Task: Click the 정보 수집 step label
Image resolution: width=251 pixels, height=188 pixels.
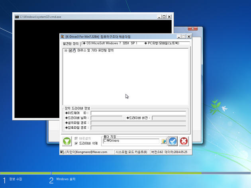Action: coord(16,179)
